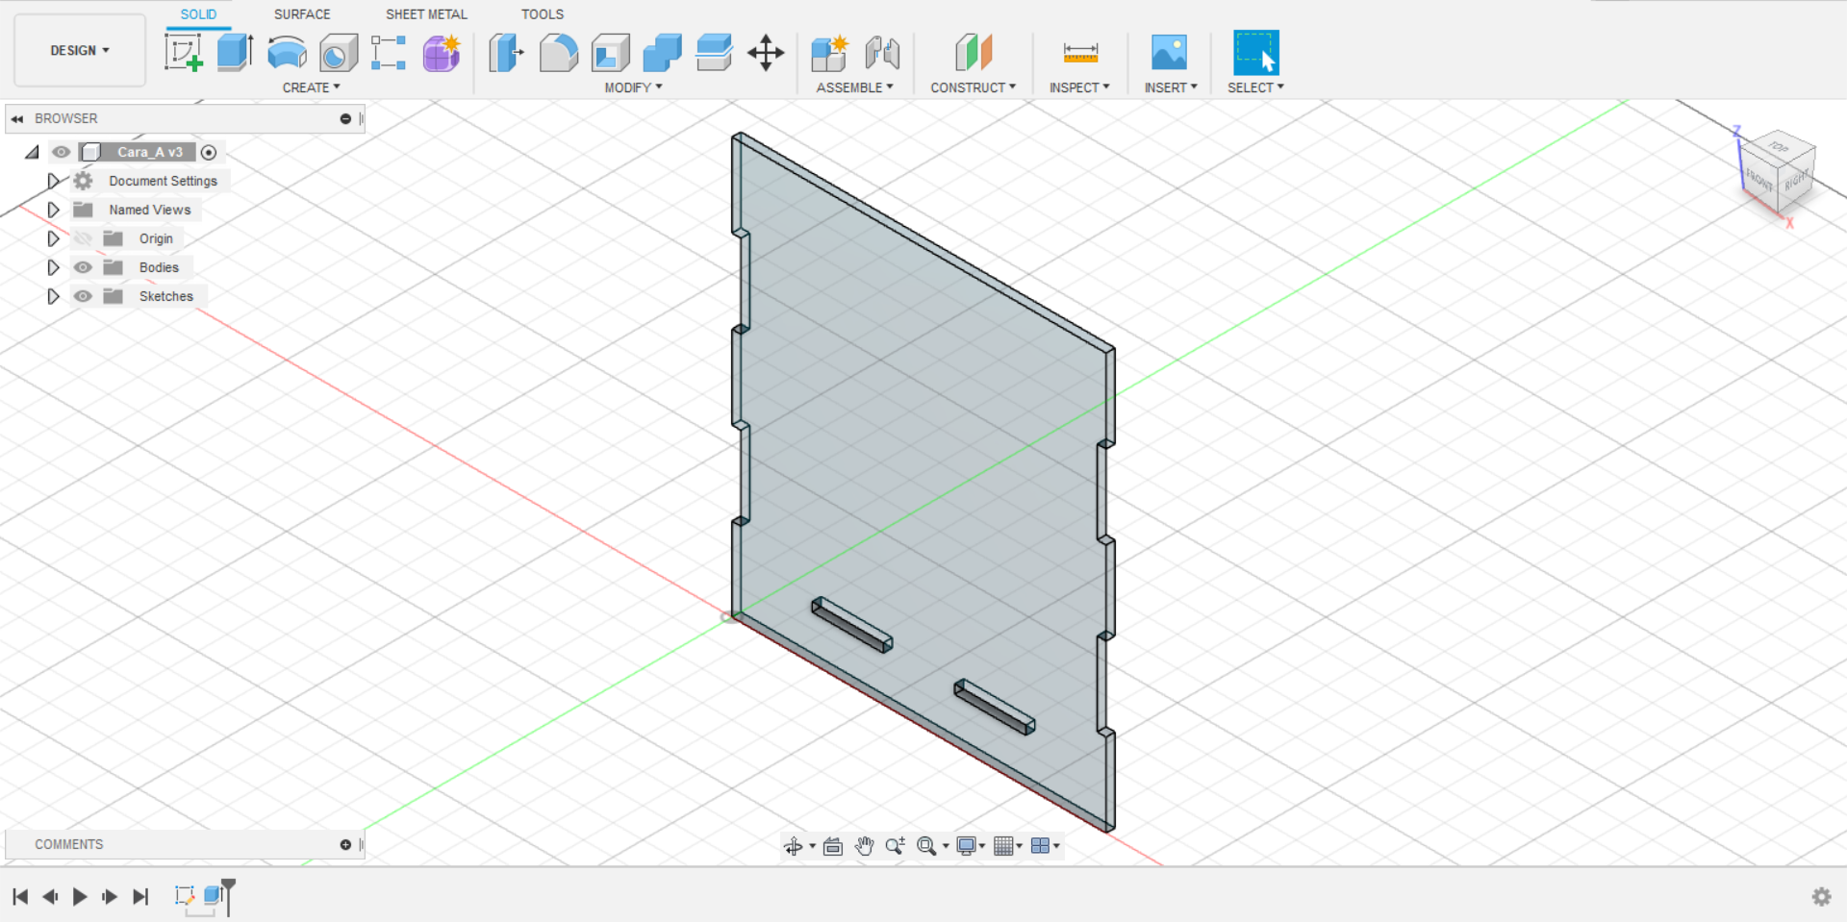Screen dimensions: 1847x922
Task: Open the ASSEMBLE dropdown menu
Action: pyautogui.click(x=854, y=87)
